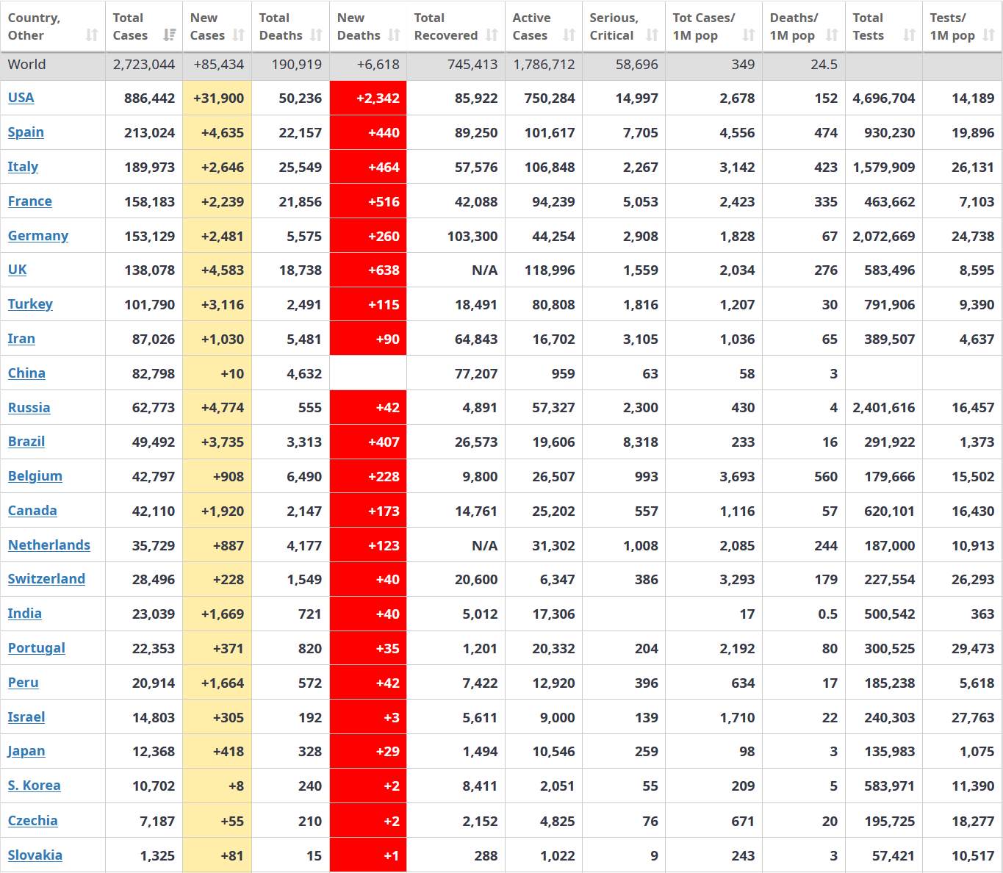Sort by New Cases using arrow icon

tap(239, 35)
